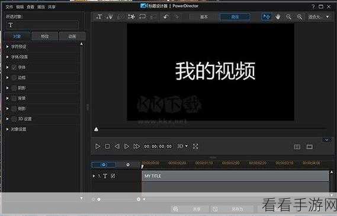
Task: Click the grid lines icon below preview
Action: tap(297, 147)
